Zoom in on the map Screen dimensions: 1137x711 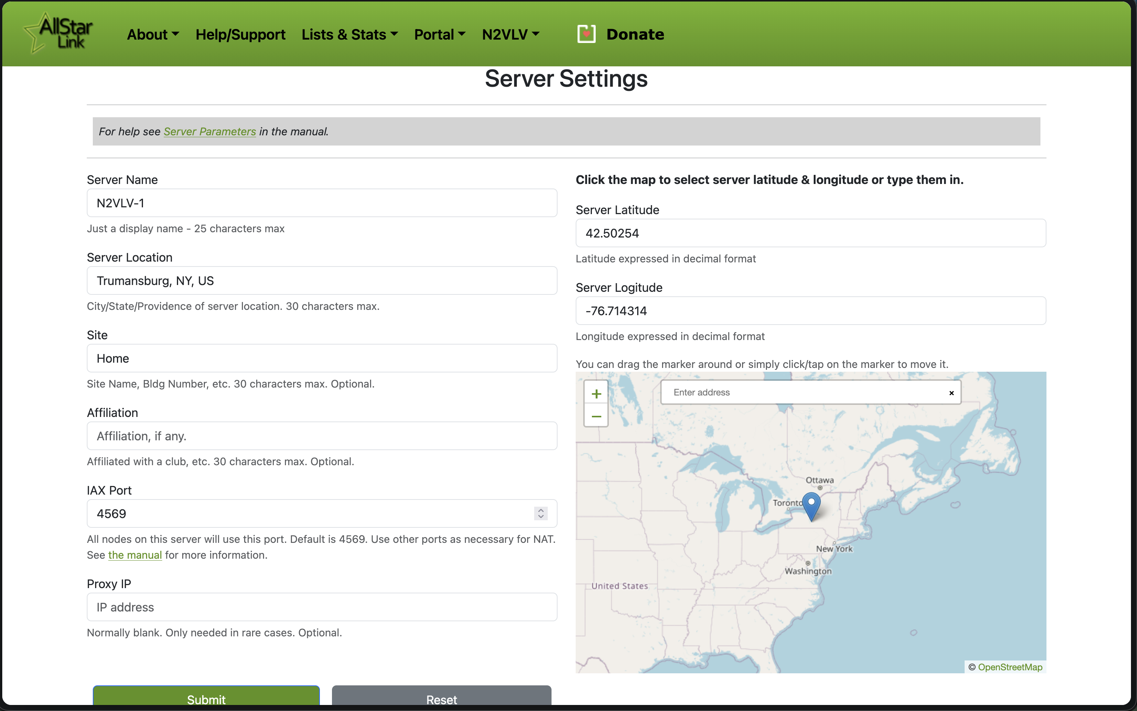[x=596, y=393]
